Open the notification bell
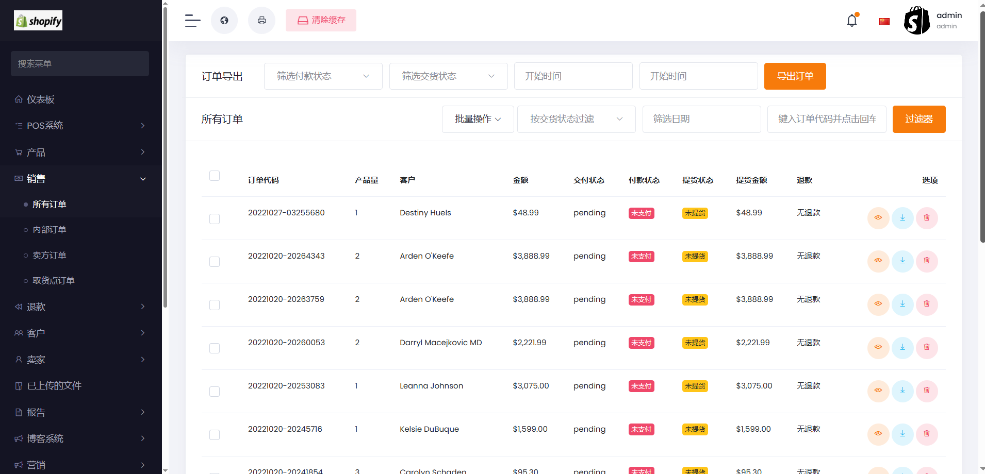Viewport: 985px width, 474px height. (x=852, y=21)
